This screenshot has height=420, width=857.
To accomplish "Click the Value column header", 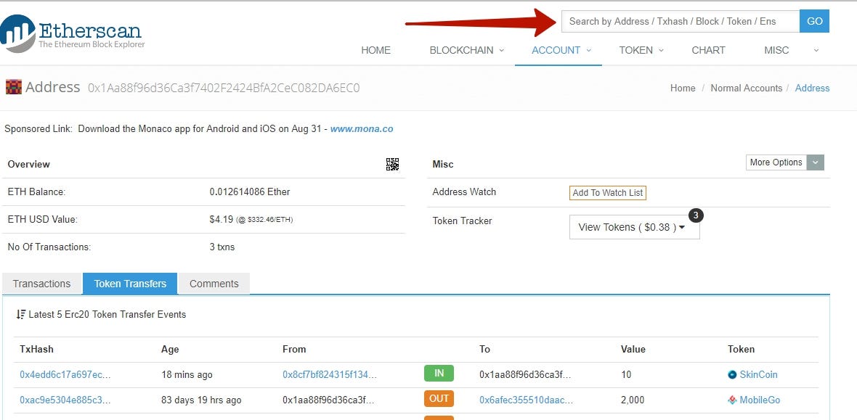I will coord(633,349).
